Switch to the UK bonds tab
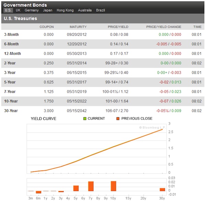The image size is (206, 202). coord(18,10)
